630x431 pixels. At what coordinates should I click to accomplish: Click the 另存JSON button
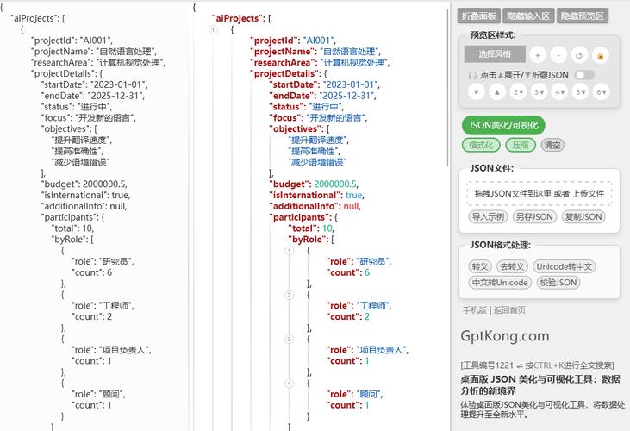pyautogui.click(x=534, y=217)
